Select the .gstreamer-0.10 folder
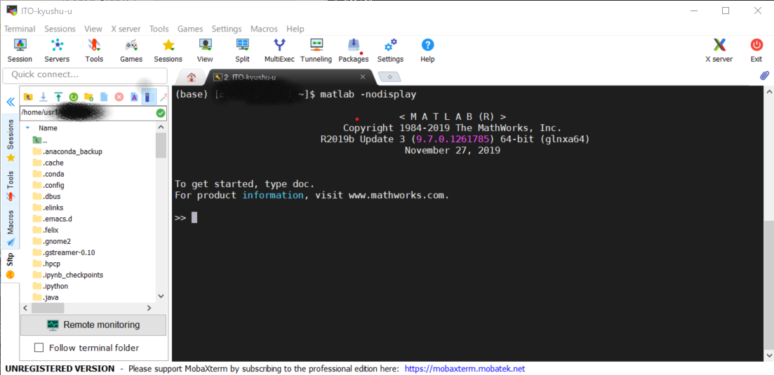Screen dimensions: 774x375 pyautogui.click(x=64, y=252)
